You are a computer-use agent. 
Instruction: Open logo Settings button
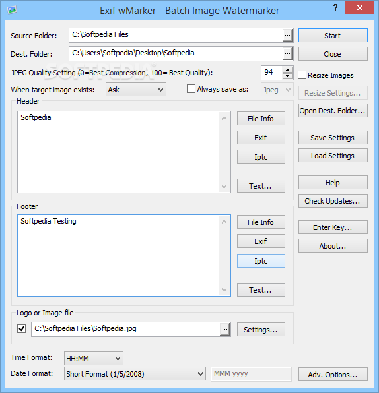pos(261,329)
